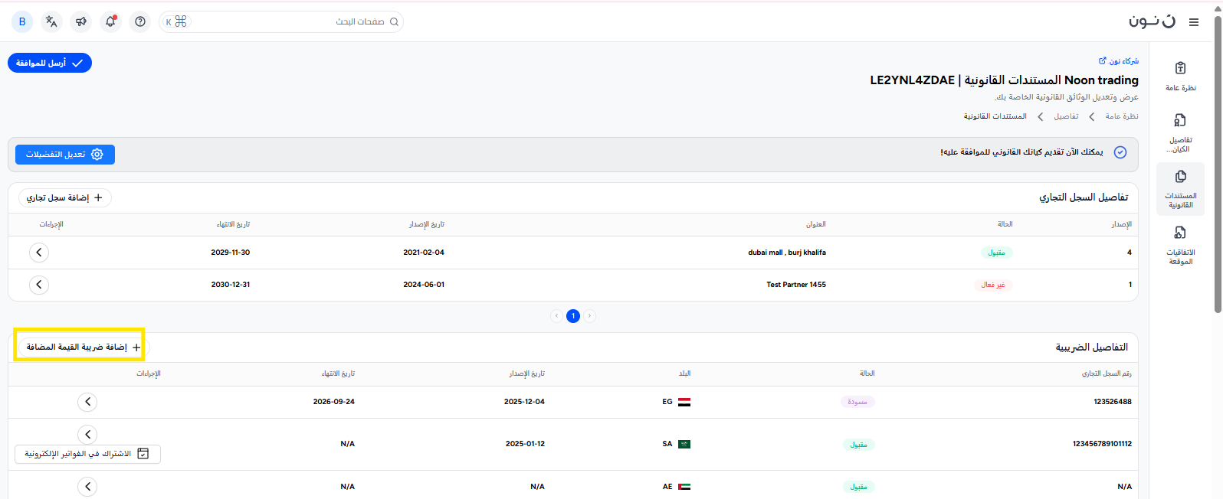Click the تعديل التفضيلات button
The image size is (1223, 499).
(x=65, y=155)
